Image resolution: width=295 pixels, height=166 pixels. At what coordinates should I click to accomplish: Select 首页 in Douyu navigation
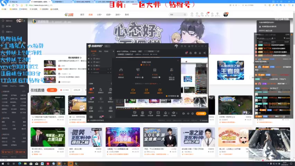(x=82, y=14)
